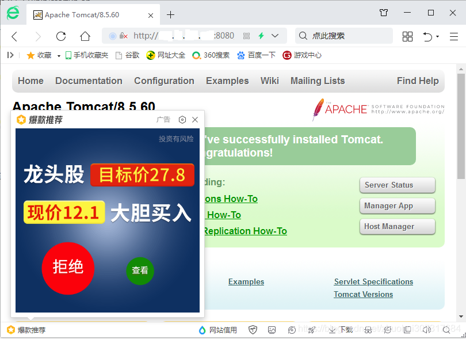The image size is (466, 339).
Task: Click the zoom magnifier icon in status bar
Action: (x=446, y=329)
